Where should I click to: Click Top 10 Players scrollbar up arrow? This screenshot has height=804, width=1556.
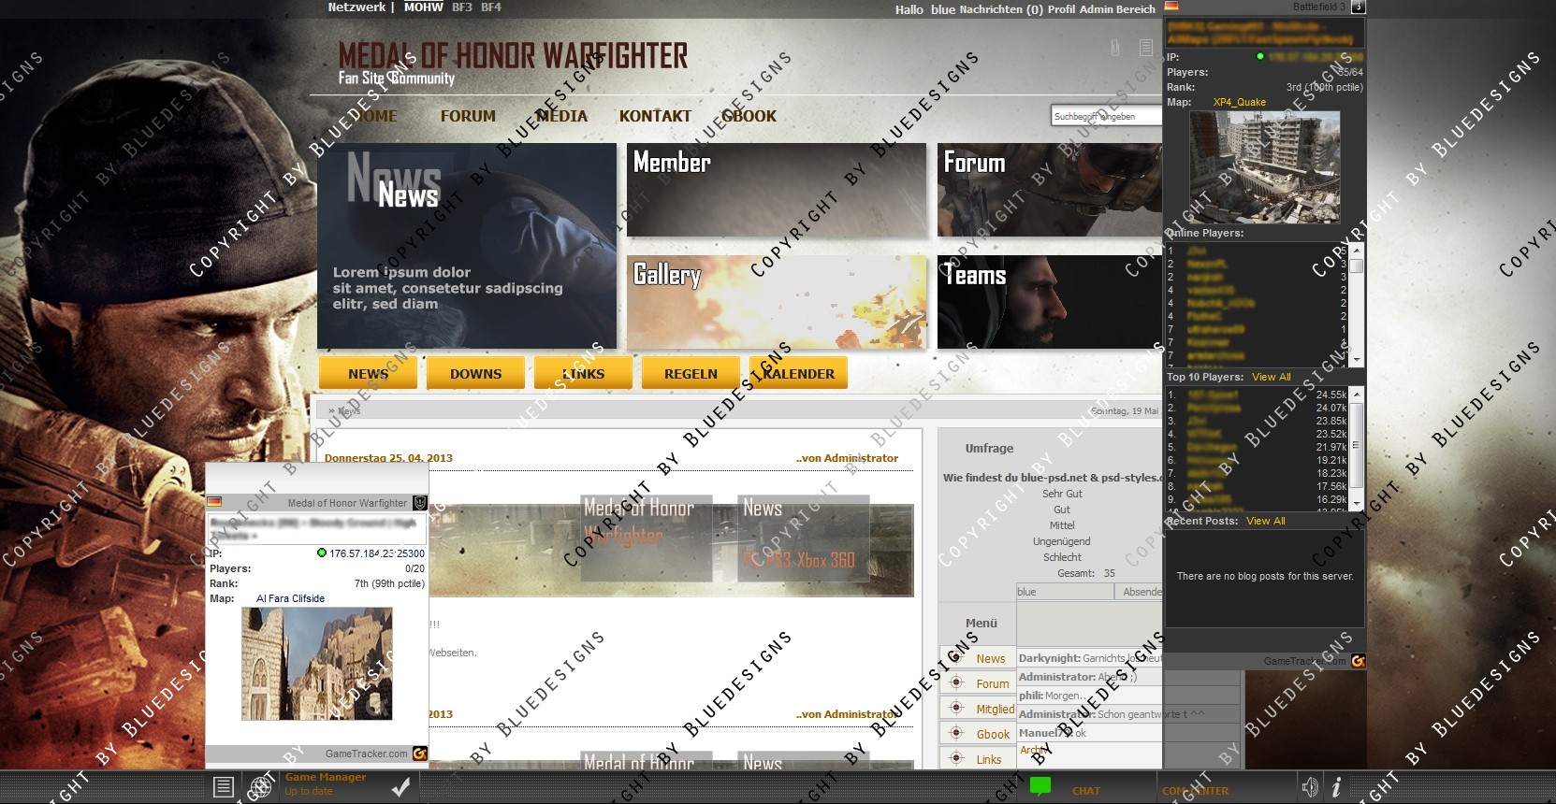pyautogui.click(x=1356, y=394)
